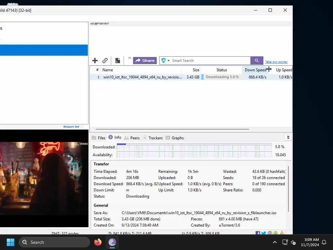Sort torrents by the Up Speed column header
Screen dimensions: 333x250
(281, 70)
